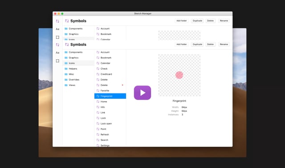The height and width of the screenshot is (168, 285).
Task: Click the symbol icon next to Search
Action: [x=98, y=140]
